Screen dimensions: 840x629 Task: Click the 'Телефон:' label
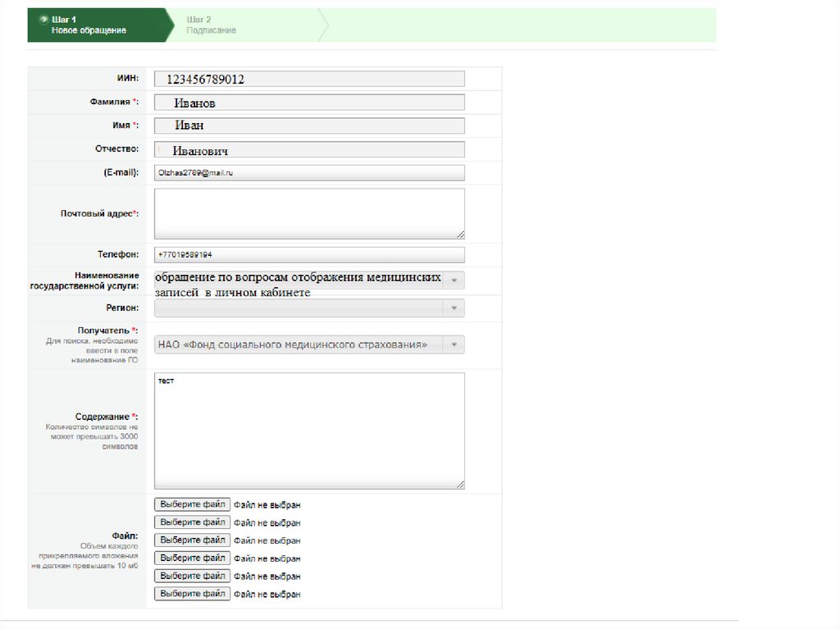(118, 254)
